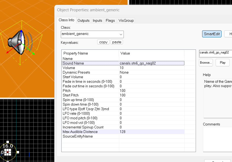This screenshot has height=162, width=232.
Task: Open the Flags tab
Action: pos(110,20)
